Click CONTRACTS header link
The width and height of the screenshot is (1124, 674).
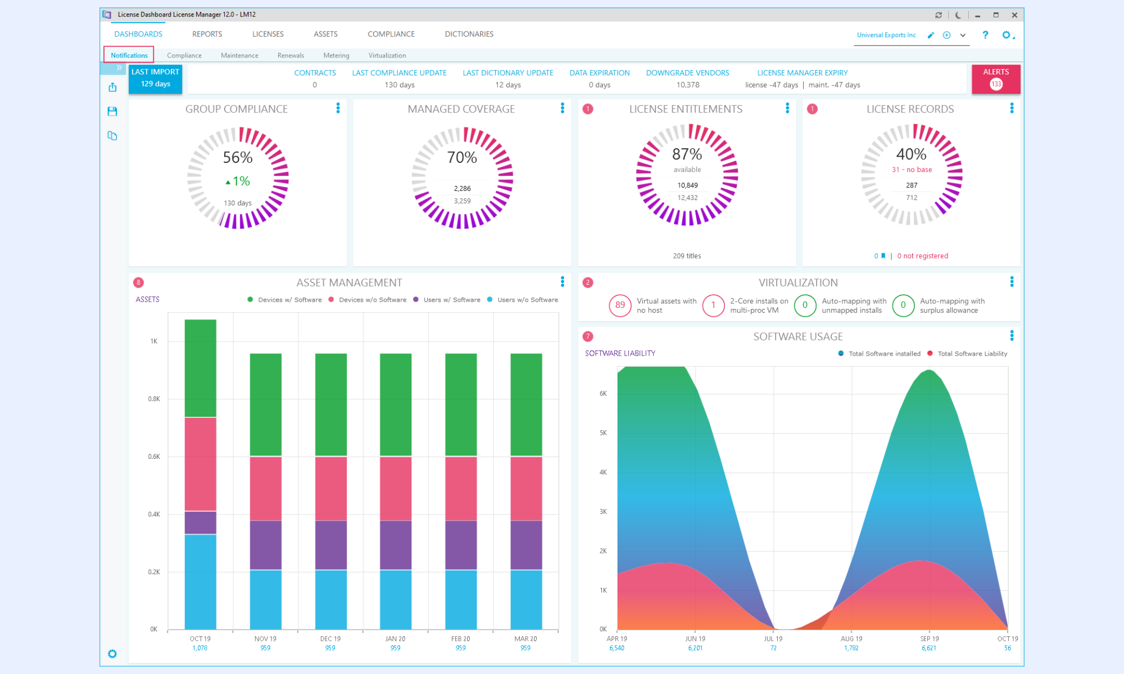[x=315, y=73]
